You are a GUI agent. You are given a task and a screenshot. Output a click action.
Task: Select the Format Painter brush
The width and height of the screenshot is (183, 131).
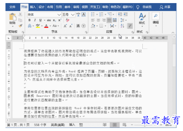pyautogui.click(x=20, y=26)
